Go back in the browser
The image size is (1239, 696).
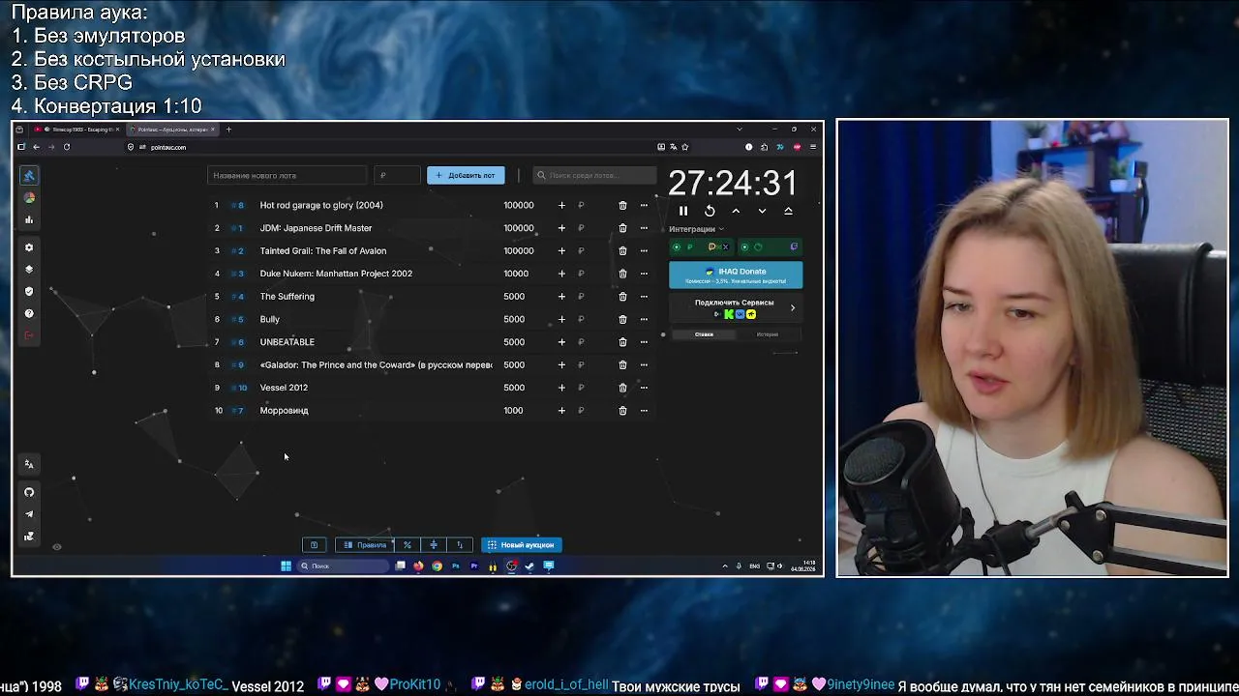tap(36, 147)
